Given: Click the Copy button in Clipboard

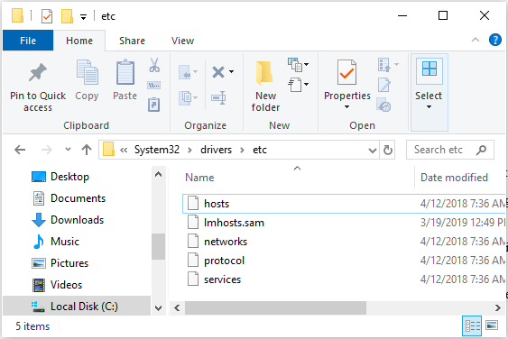Looking at the screenshot, I should point(87,80).
